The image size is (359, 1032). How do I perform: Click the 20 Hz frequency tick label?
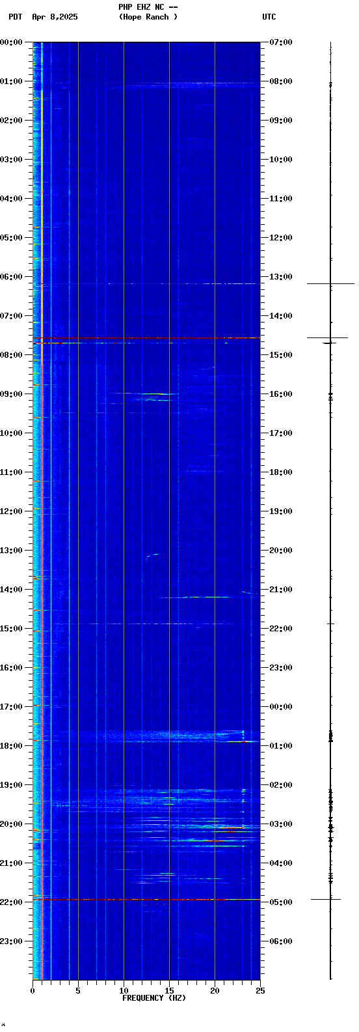(215, 991)
